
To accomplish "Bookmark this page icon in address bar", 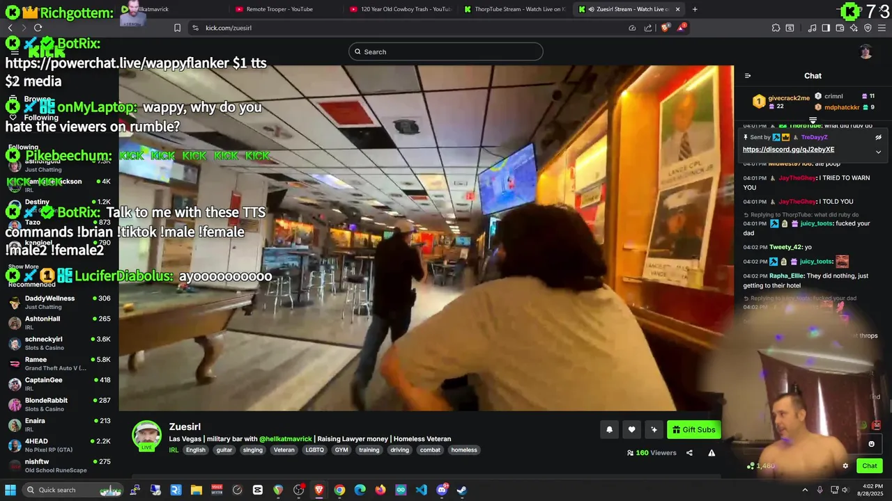I will coord(177,28).
